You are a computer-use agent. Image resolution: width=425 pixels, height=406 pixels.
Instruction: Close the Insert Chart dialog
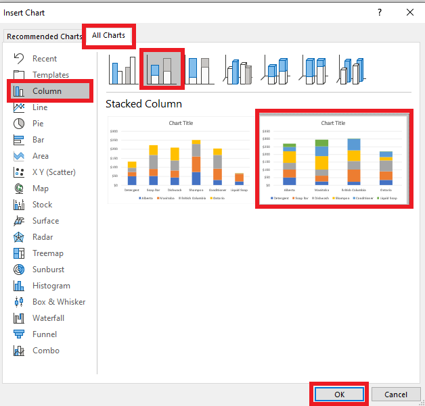coord(410,12)
